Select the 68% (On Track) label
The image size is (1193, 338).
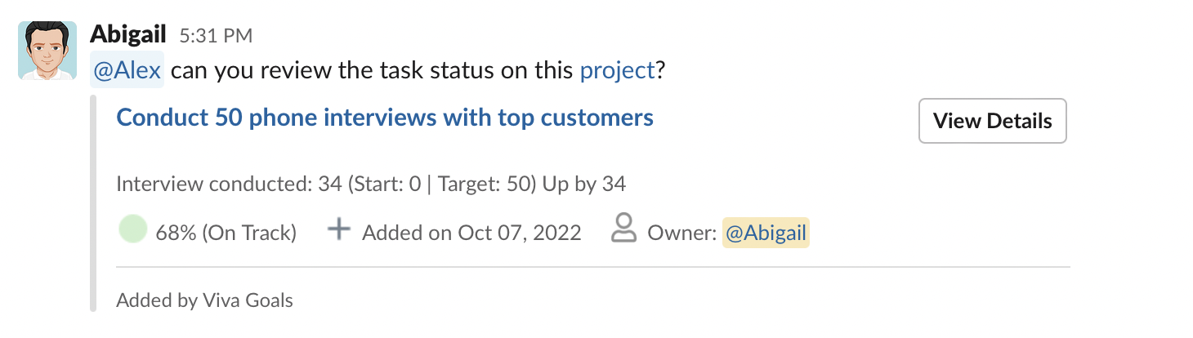click(226, 233)
